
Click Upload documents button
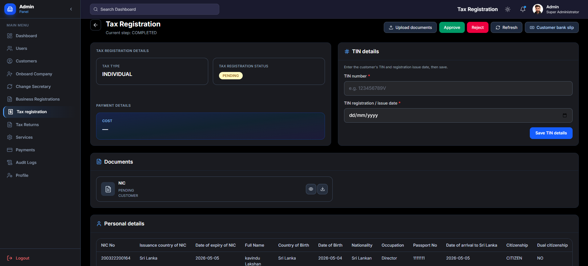pyautogui.click(x=410, y=27)
